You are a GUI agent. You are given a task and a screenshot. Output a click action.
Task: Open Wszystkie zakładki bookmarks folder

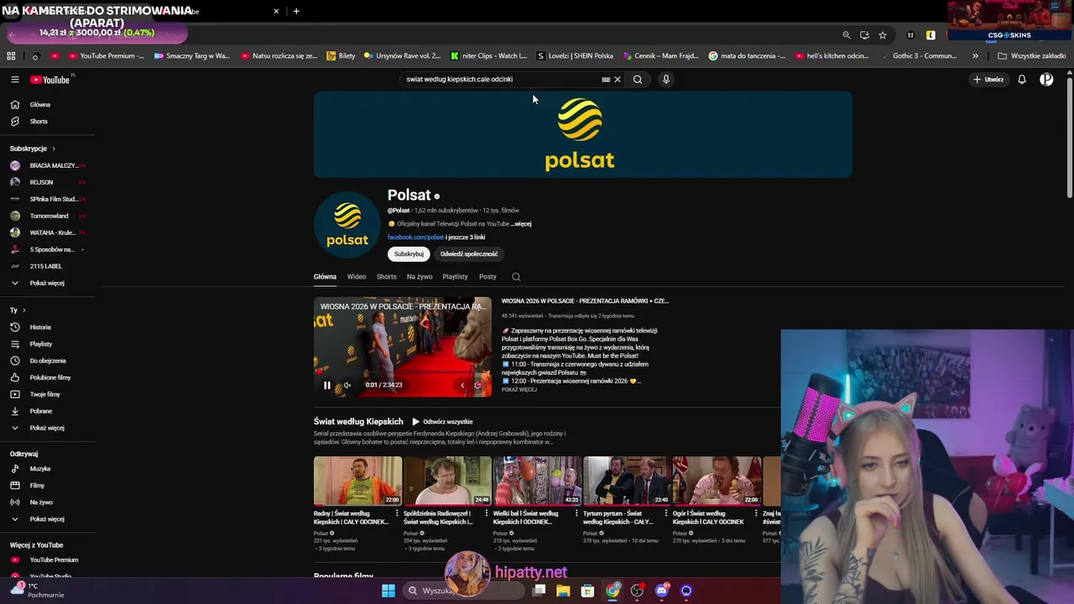point(1032,56)
